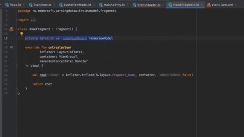This screenshot has width=244, height=137.
Task: Click the onCreateView function name
Action: [59, 47]
